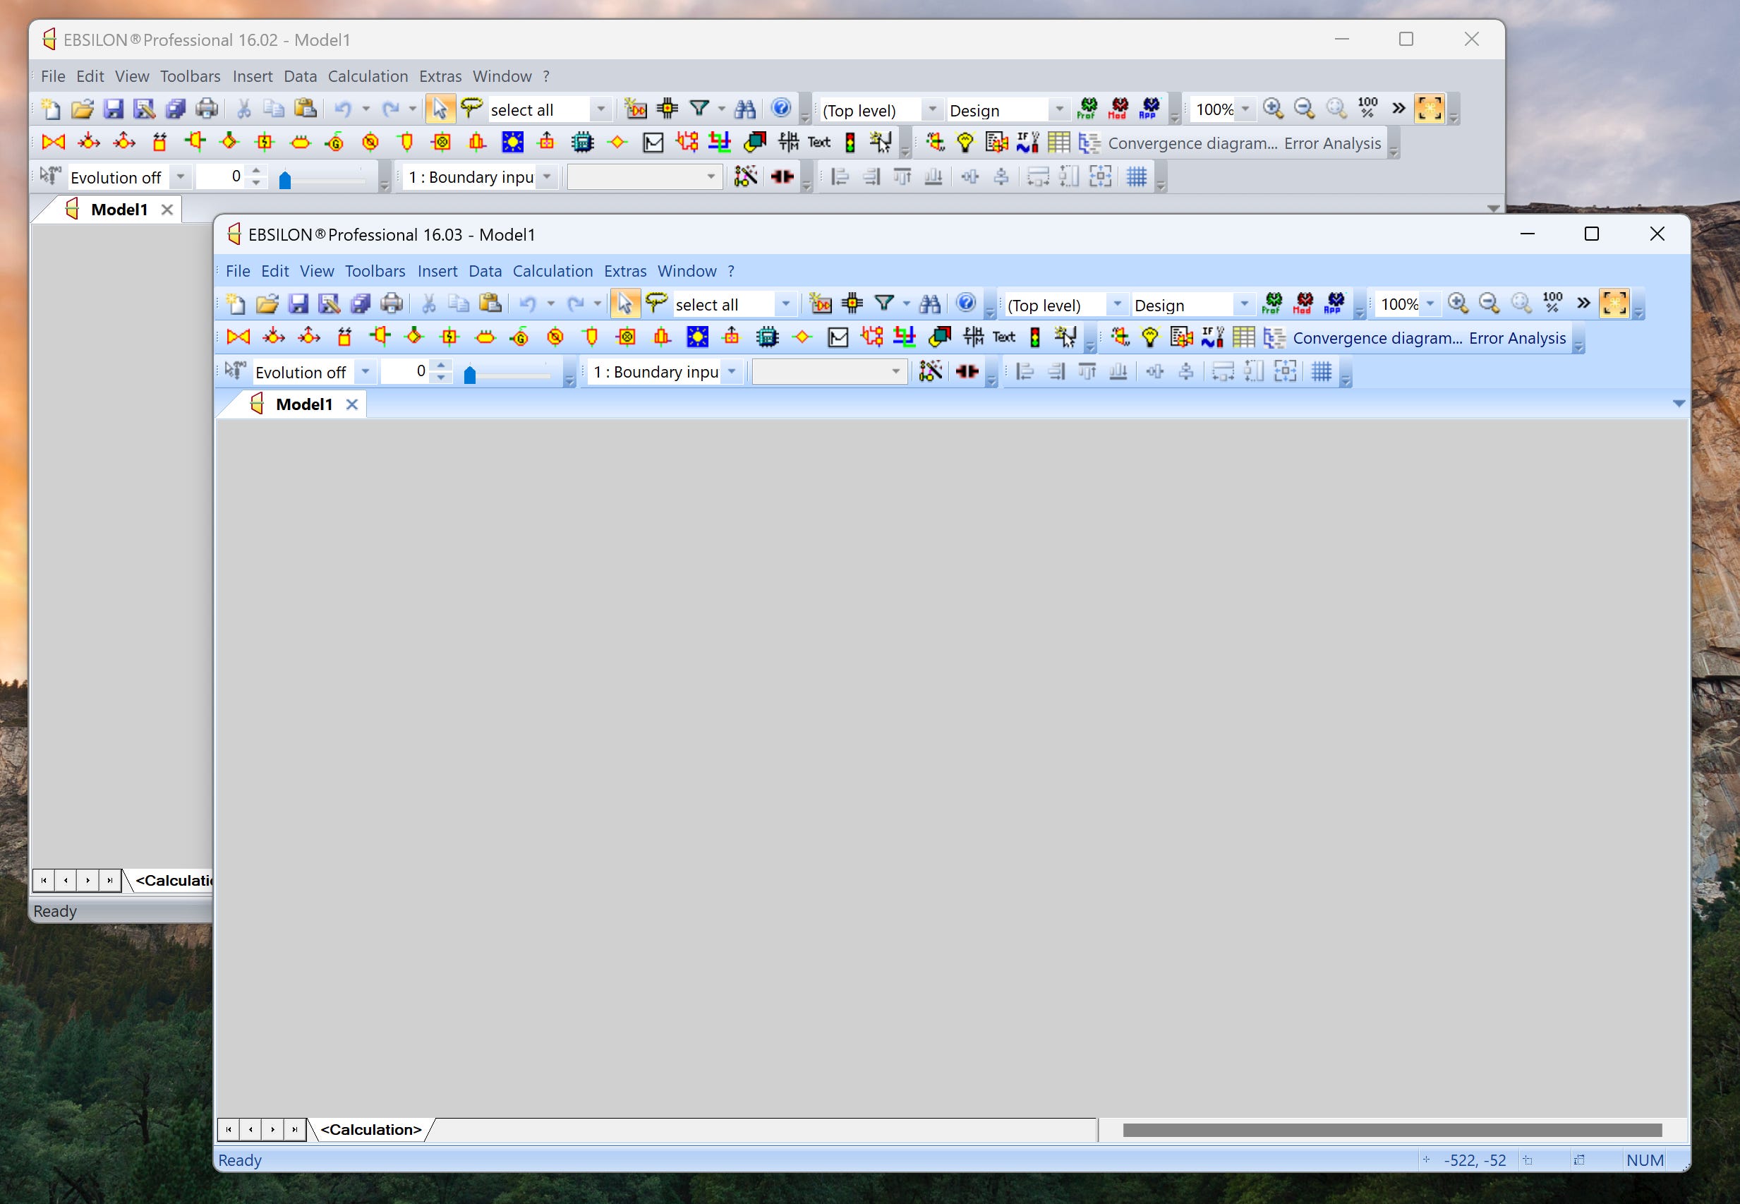
Task: Insert the calculator chip component in the 16.03 window
Action: (767, 337)
